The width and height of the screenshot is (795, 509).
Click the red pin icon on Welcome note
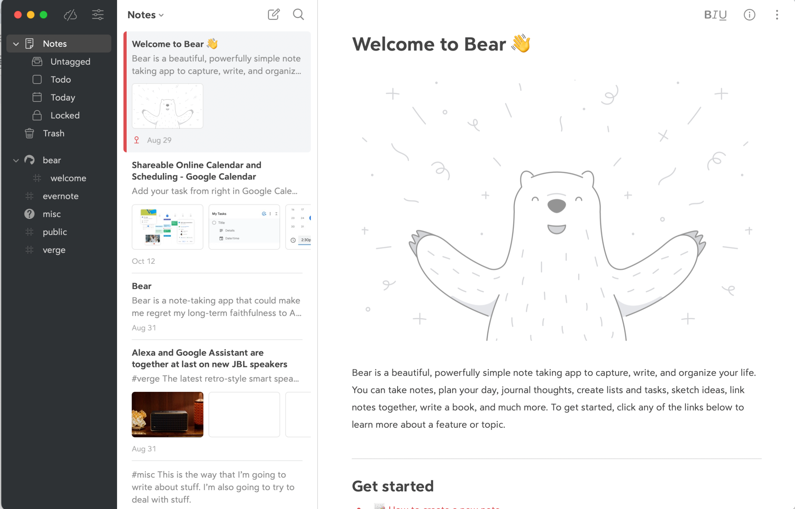pyautogui.click(x=137, y=140)
